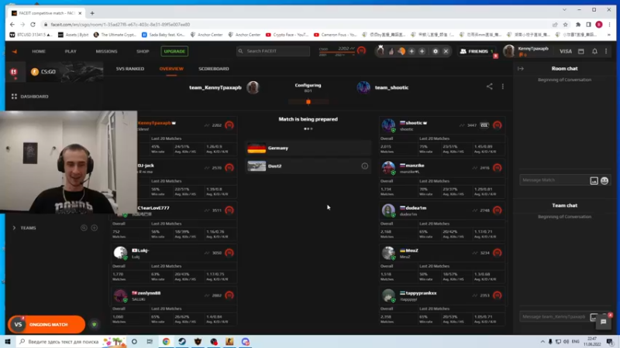Click shootic's skill level icon
Screen dimensions: 620x348
[x=497, y=125]
